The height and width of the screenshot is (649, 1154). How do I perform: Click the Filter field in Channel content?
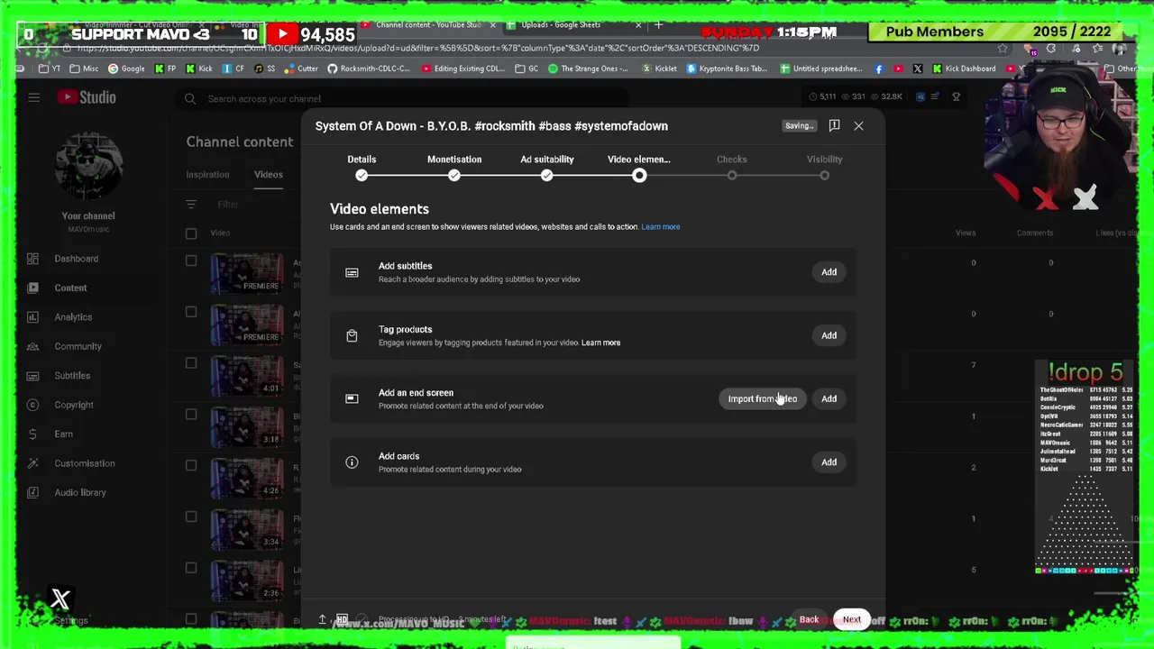[x=228, y=205]
